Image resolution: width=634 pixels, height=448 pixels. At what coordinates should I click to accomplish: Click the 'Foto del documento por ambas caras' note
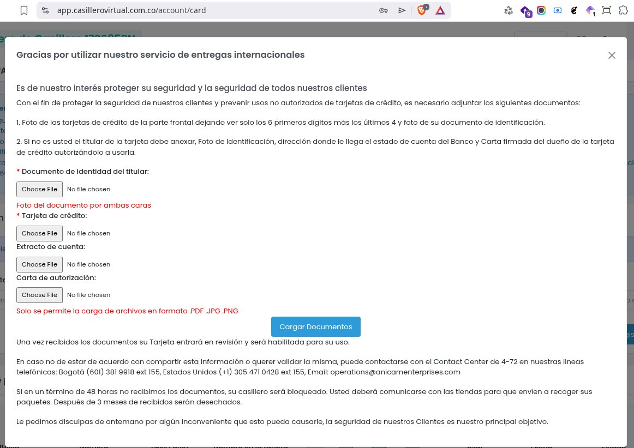[x=83, y=205]
